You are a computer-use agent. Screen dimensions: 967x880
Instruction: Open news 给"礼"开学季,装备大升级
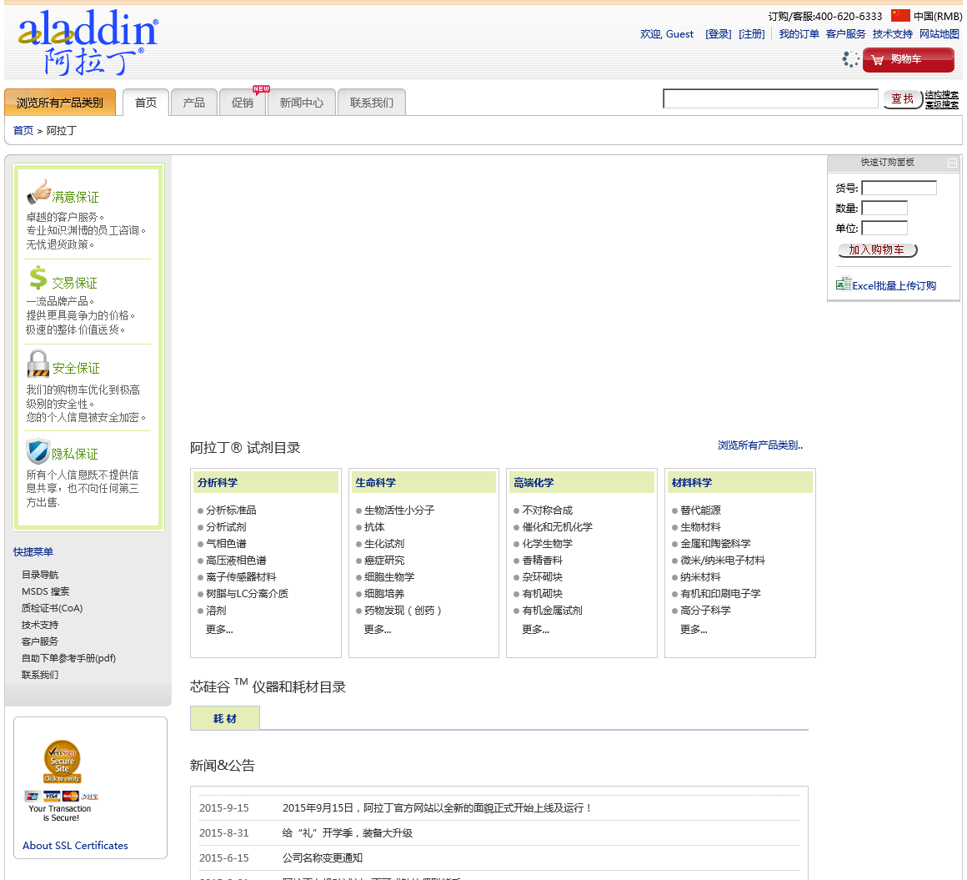click(348, 833)
